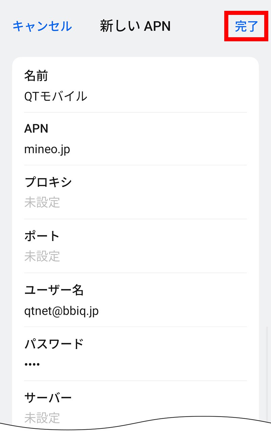Tap 未設定 under プロキシ
The image size is (271, 440).
click(42, 202)
